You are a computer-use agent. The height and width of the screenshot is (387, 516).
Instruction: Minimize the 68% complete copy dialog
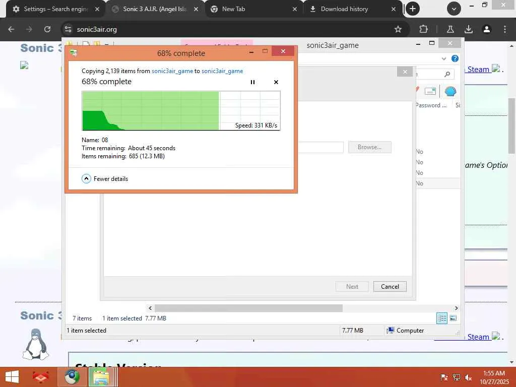(251, 52)
